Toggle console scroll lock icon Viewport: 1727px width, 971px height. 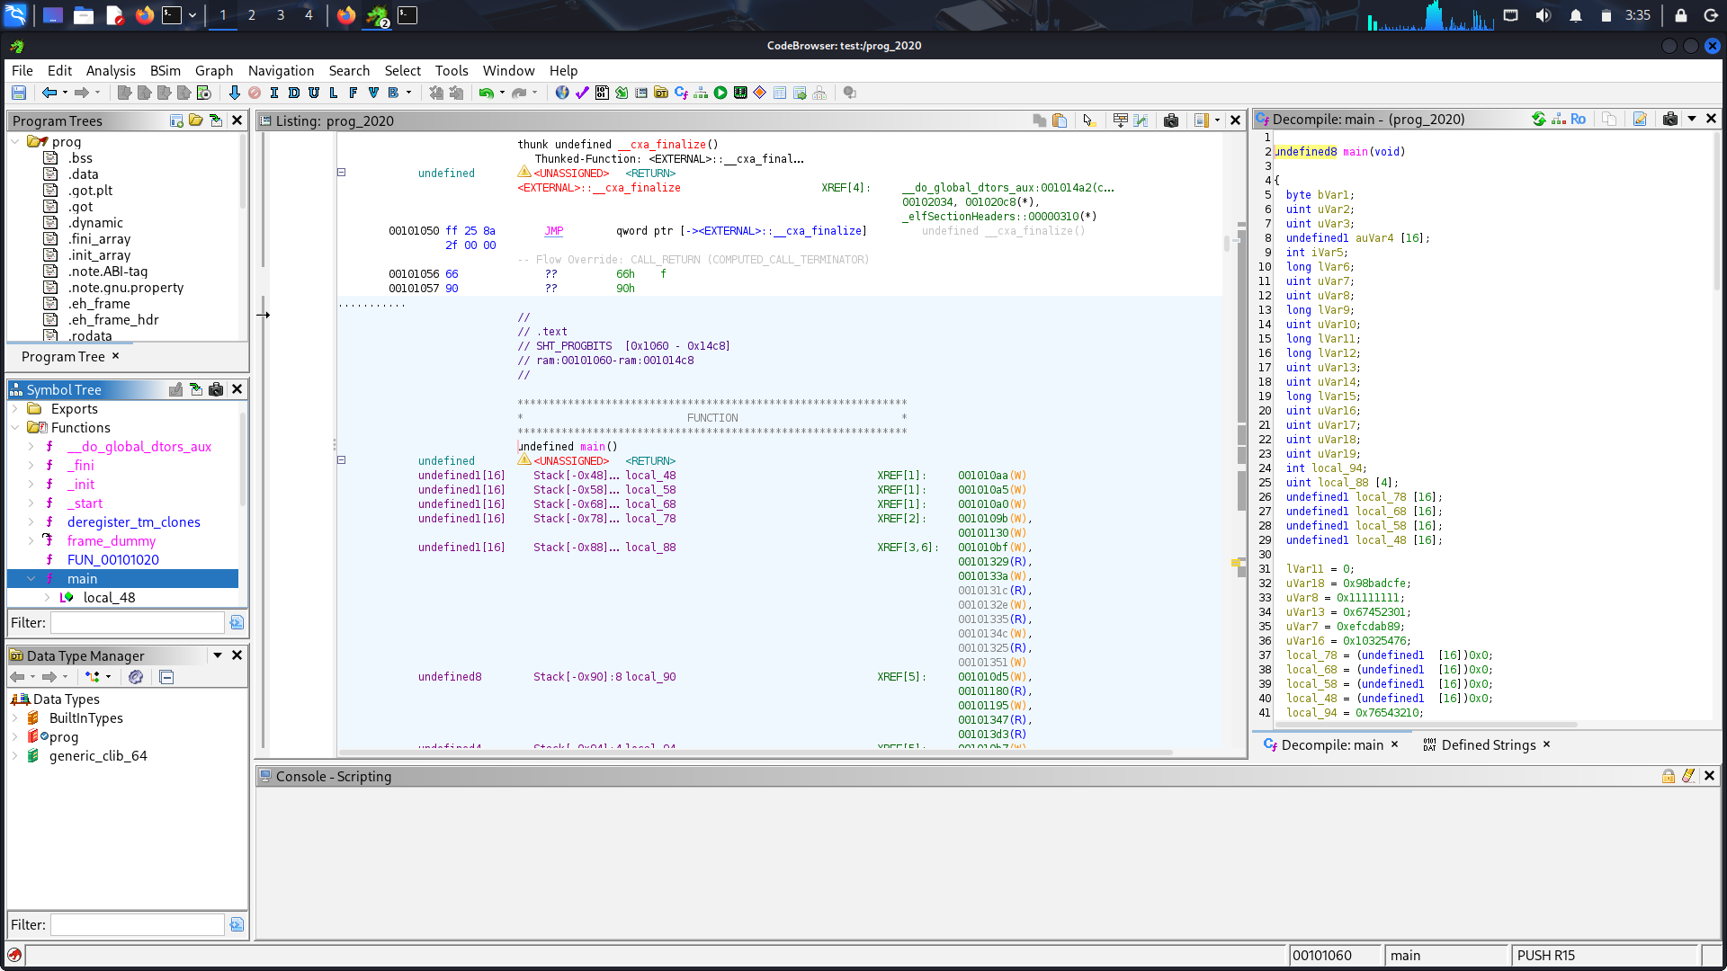tap(1668, 776)
